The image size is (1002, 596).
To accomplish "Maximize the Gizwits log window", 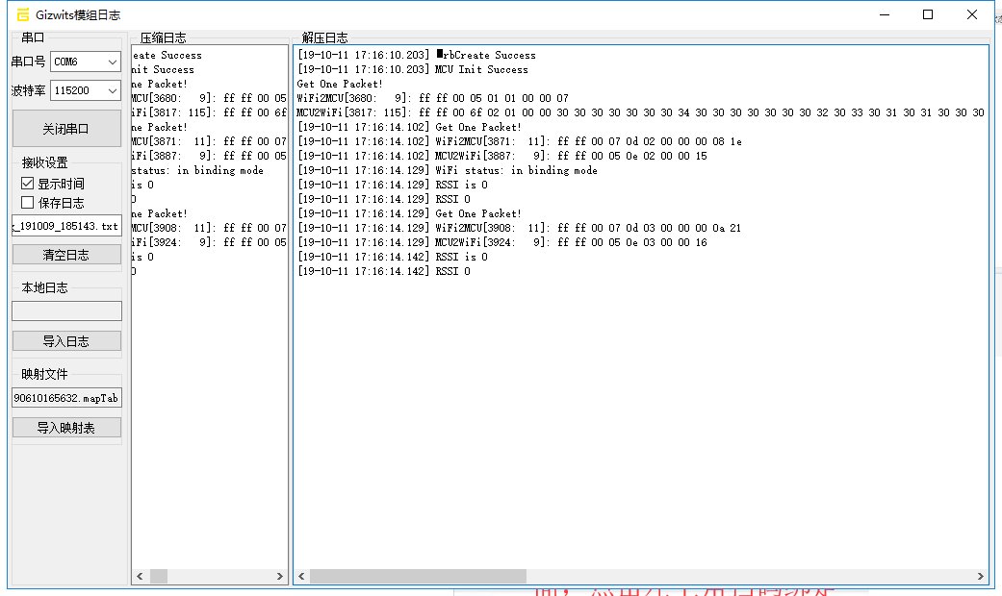I will 928,14.
